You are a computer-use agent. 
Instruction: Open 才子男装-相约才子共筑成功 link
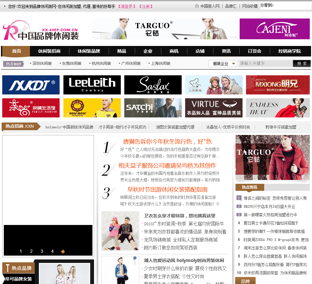(x=122, y=127)
